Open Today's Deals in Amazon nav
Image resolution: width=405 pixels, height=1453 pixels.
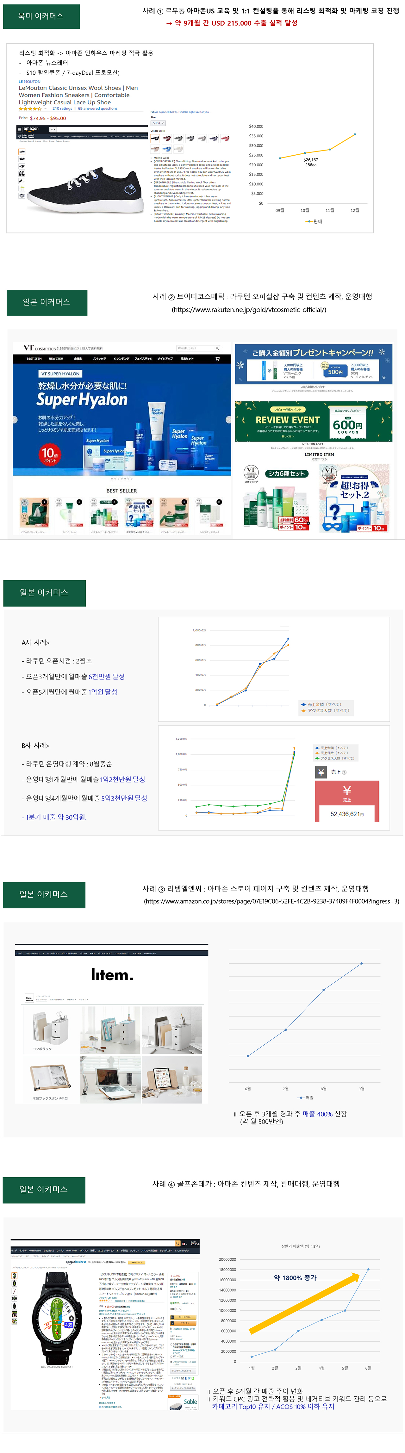[55, 137]
